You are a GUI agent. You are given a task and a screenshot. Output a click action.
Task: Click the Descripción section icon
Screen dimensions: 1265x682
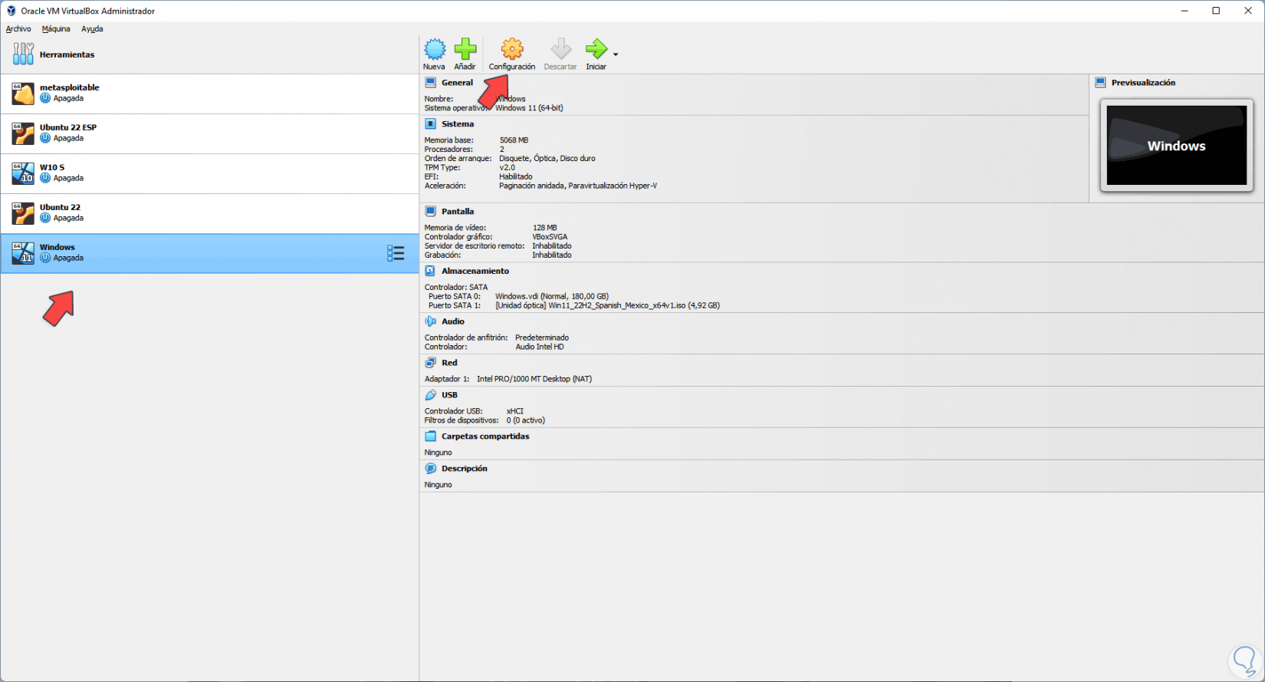coord(431,469)
